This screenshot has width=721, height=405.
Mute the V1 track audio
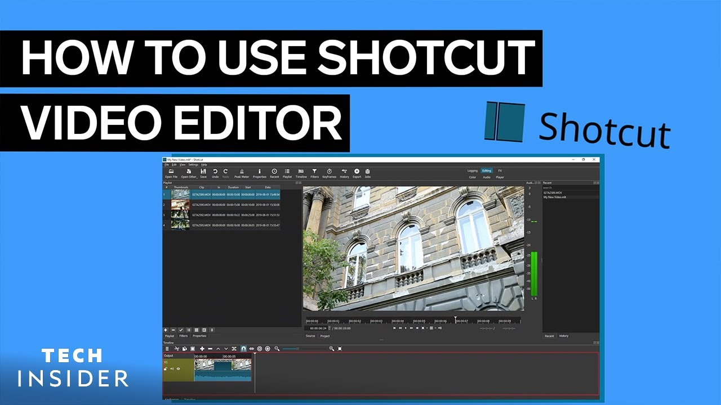tap(172, 368)
